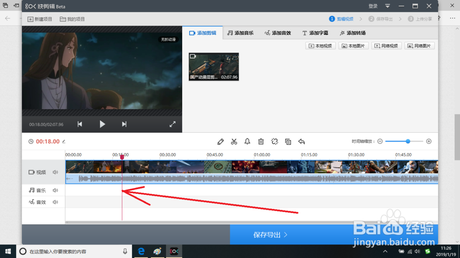Click the red playhead marker on timeline

point(122,157)
